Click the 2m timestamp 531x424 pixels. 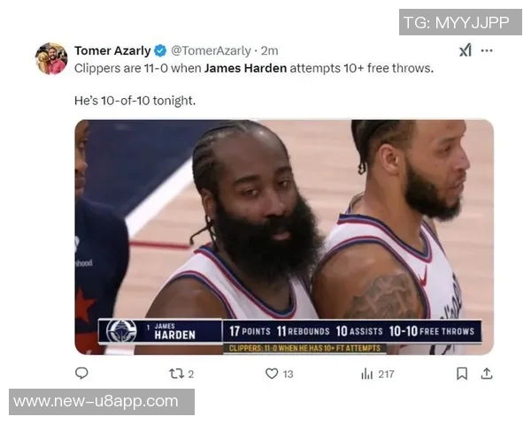click(x=270, y=50)
